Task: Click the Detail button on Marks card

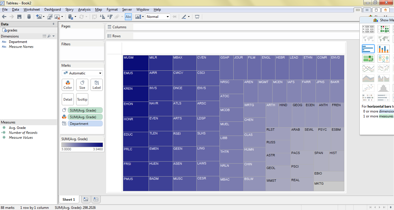Action: point(68,99)
